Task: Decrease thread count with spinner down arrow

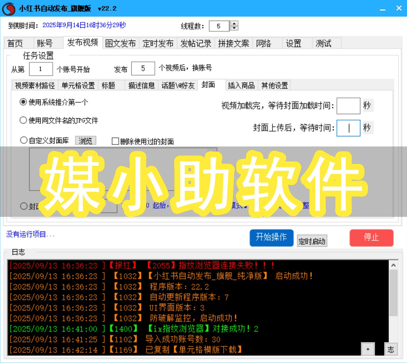Action: click(x=234, y=28)
